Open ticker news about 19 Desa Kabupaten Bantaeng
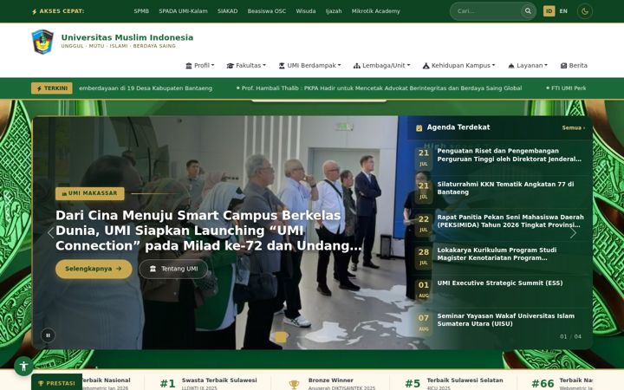 [146, 88]
